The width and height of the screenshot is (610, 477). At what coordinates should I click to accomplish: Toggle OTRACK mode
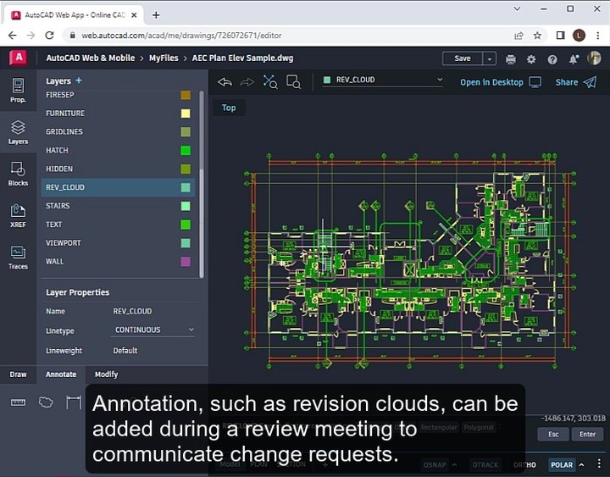click(x=485, y=464)
